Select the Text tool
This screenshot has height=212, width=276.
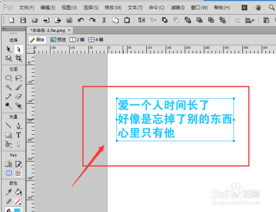coord(18,135)
